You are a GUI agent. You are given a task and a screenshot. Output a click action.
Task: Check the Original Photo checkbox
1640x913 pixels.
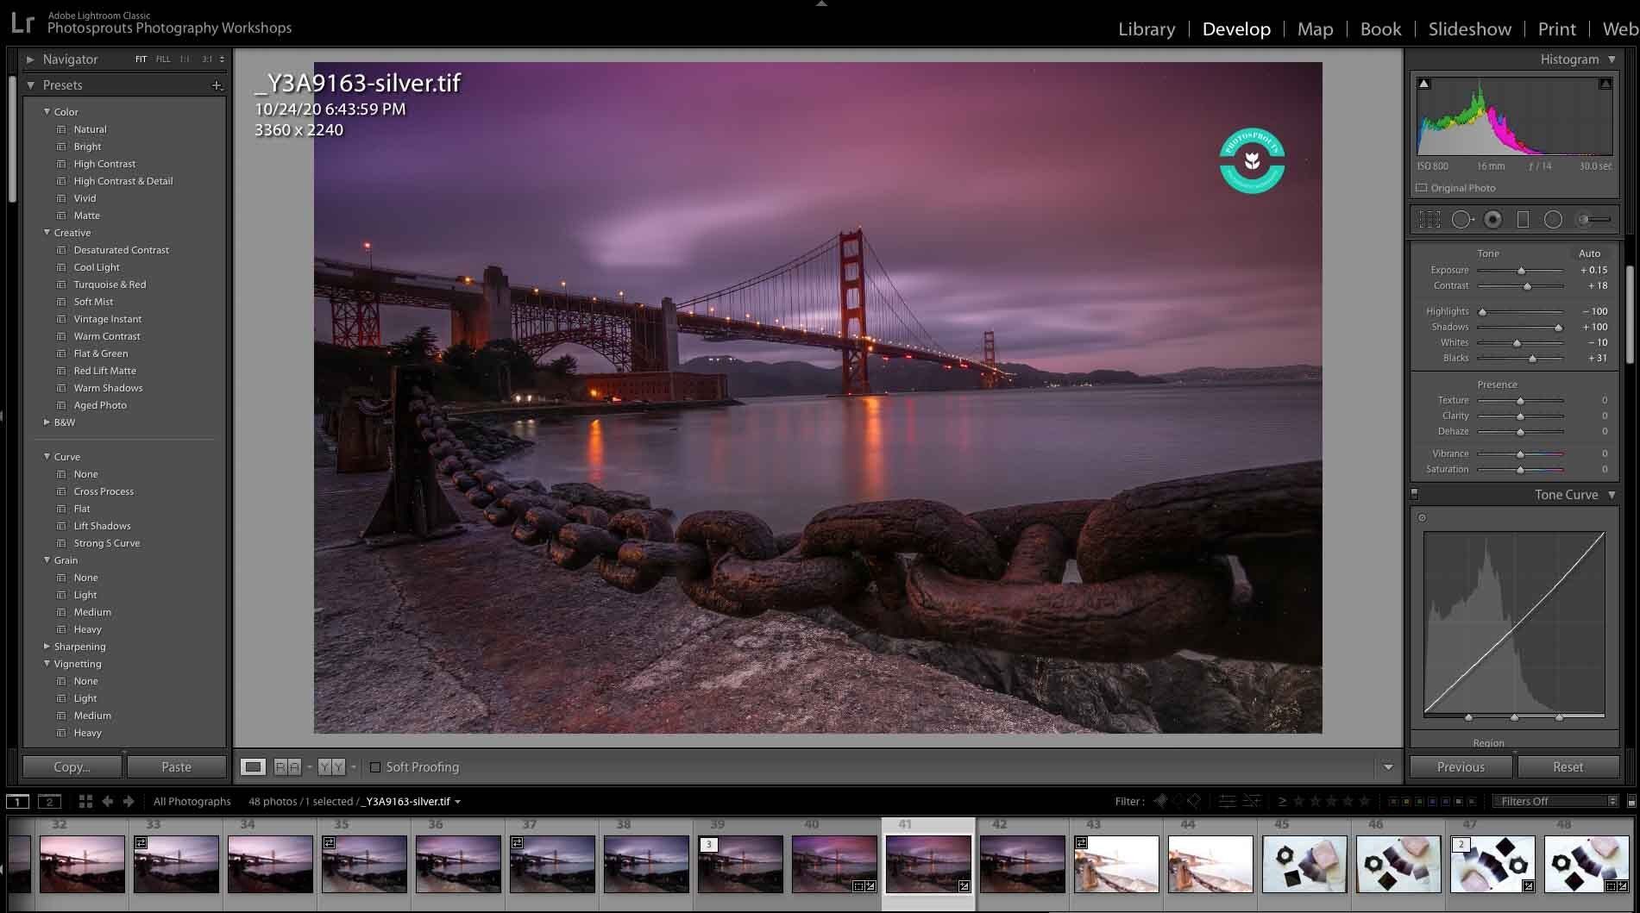coord(1422,188)
